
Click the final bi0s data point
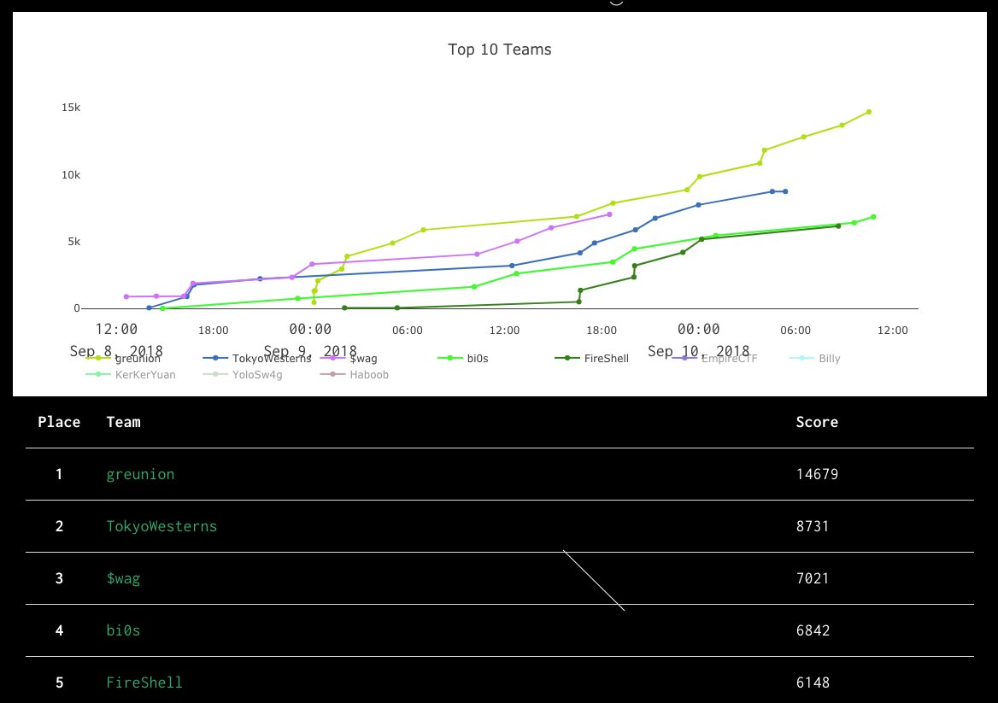tap(873, 217)
